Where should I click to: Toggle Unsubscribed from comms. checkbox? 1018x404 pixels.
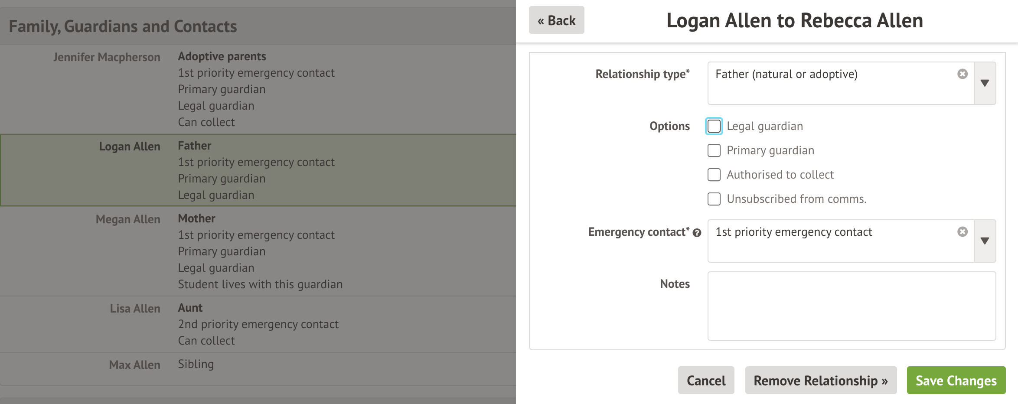click(x=714, y=199)
